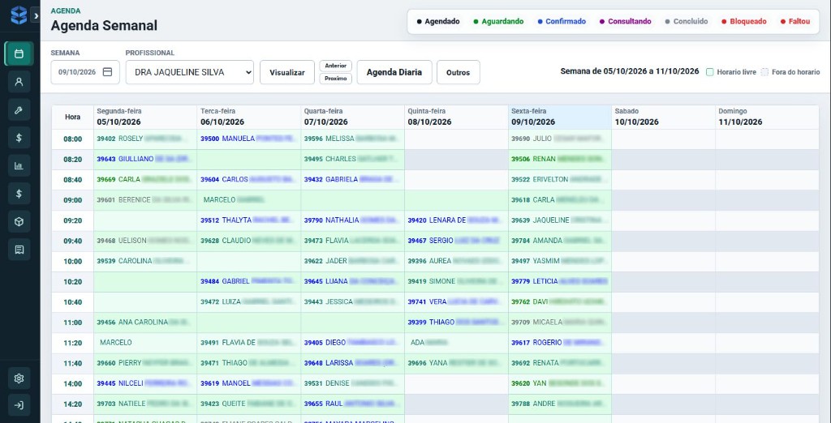
Task: Open appointment 39405 DIEGO
Action: tap(352, 343)
